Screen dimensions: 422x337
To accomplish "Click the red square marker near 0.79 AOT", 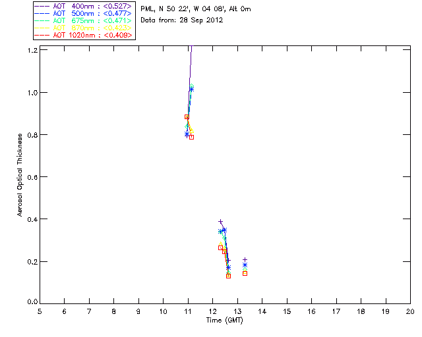I will 192,137.
